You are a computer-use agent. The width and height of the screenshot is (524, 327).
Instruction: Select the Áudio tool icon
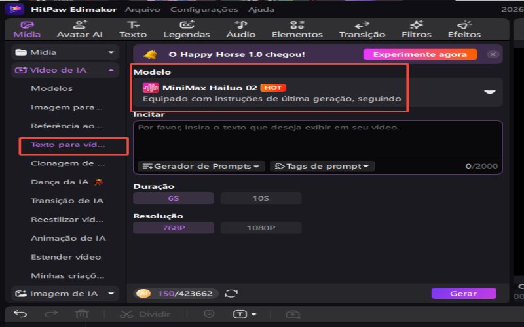[240, 25]
